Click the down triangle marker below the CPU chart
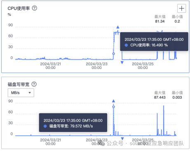190x151 pixels. [122, 63]
